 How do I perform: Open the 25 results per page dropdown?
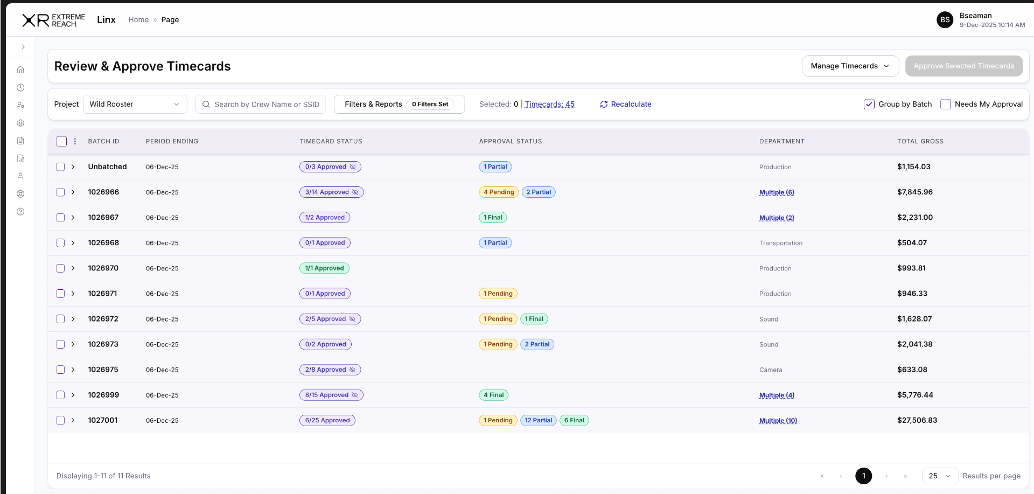(940, 476)
